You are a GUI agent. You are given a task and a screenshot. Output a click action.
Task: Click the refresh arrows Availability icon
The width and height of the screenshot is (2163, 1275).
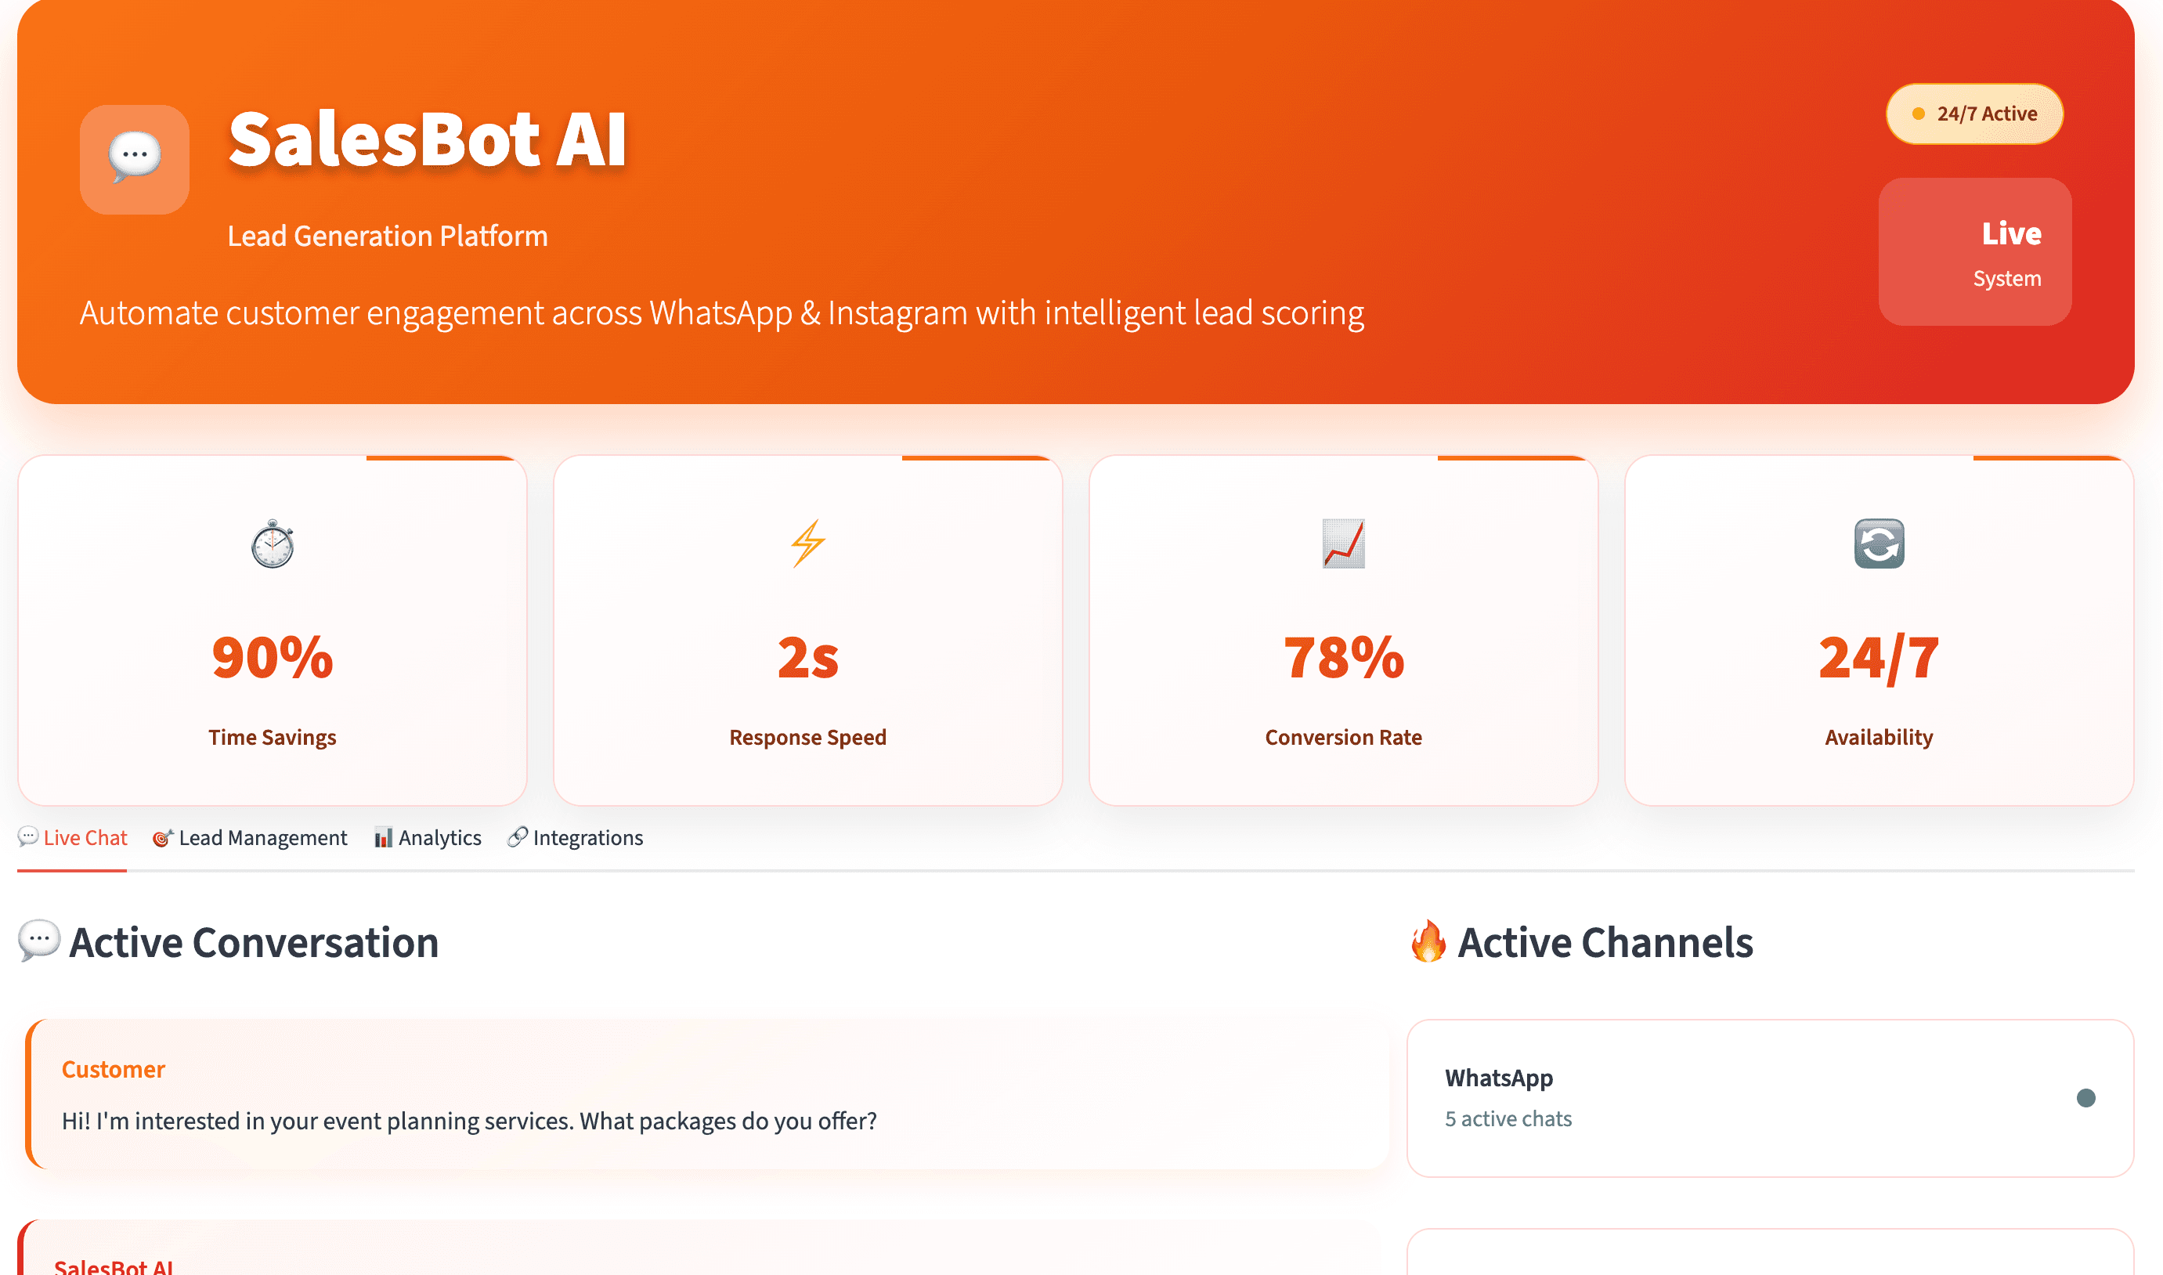tap(1879, 544)
